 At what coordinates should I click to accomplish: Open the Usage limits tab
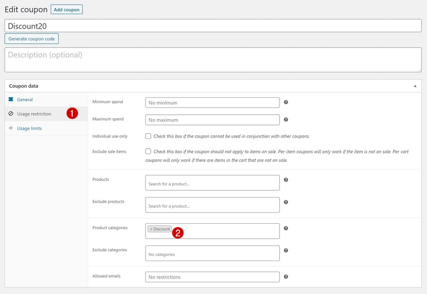[29, 128]
